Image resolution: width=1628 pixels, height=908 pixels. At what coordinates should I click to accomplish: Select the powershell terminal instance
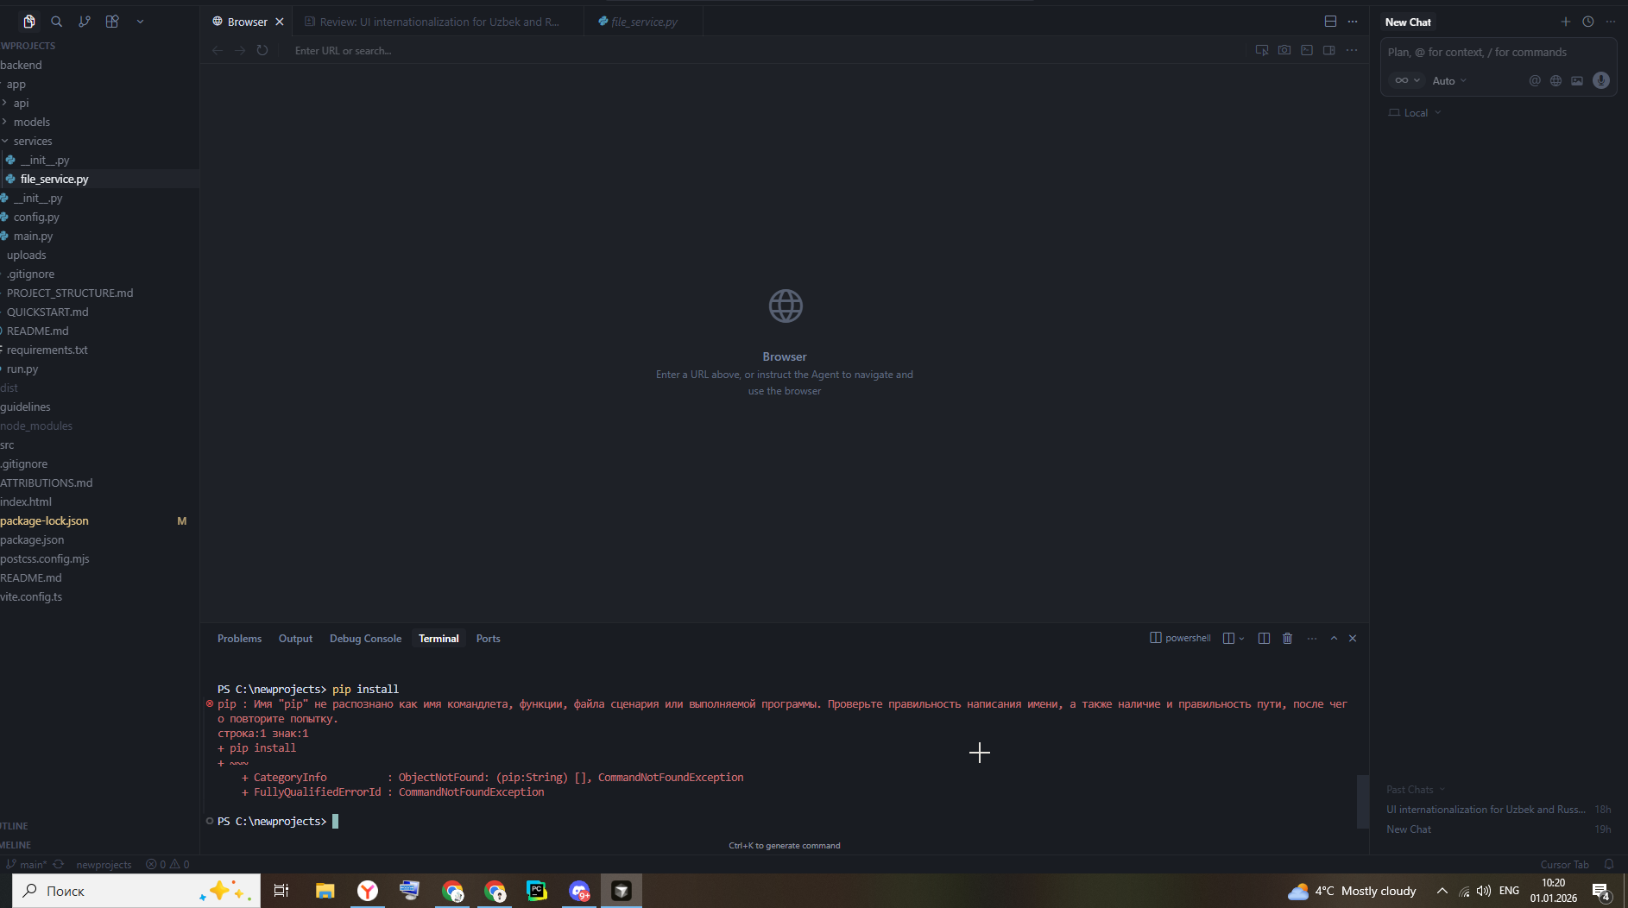point(1180,638)
